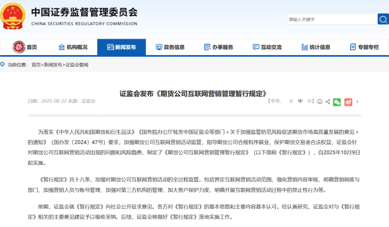Set font size to 小
The image size is (389, 227).
(309, 101)
